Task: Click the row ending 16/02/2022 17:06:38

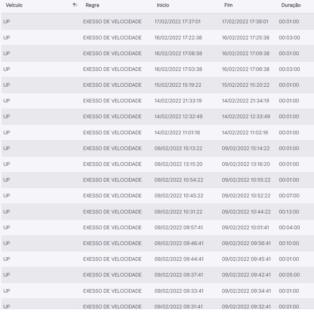Action: click(x=246, y=69)
